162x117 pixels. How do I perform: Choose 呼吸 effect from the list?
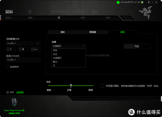(x=69, y=50)
